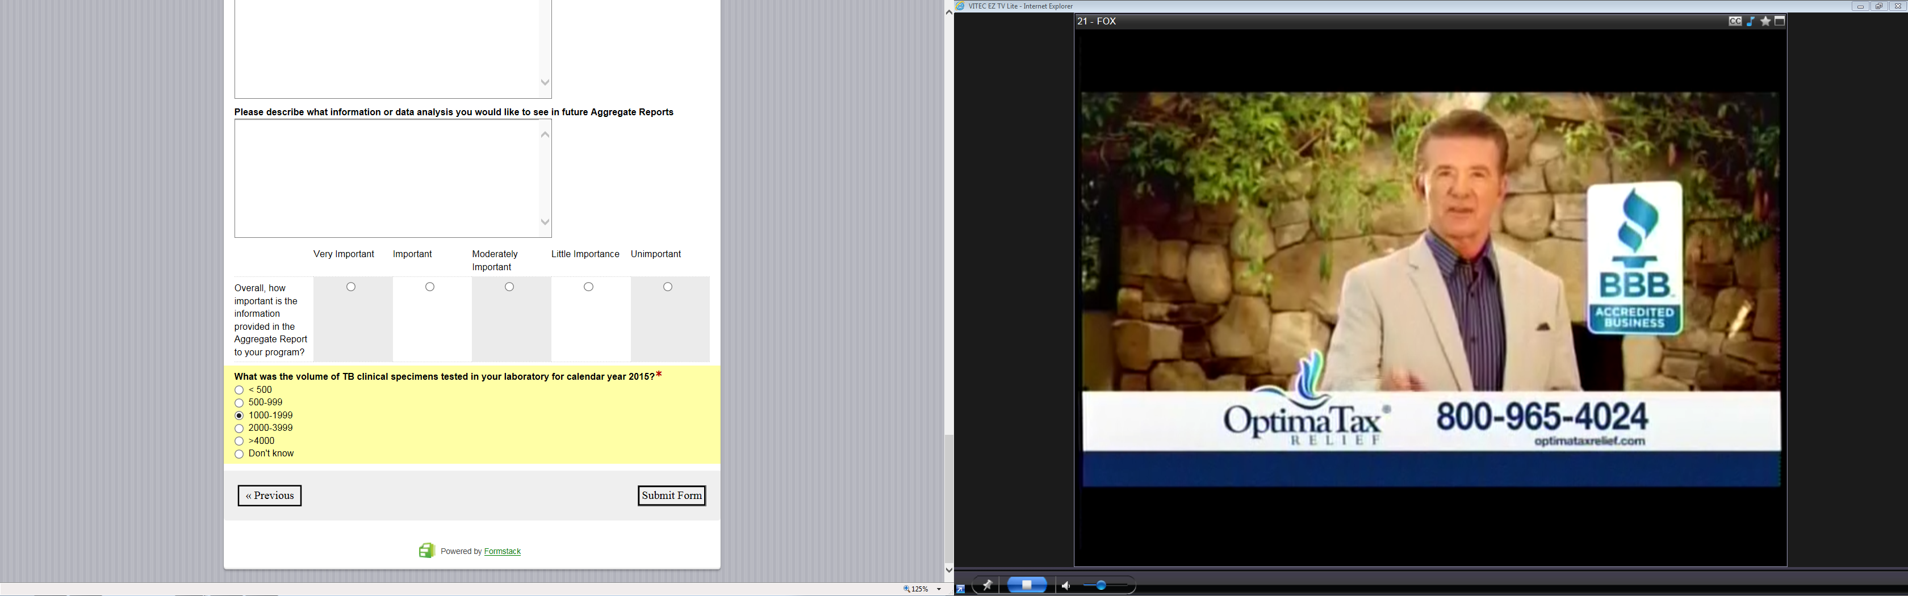Select the '500-999' volume option
Viewport: 1908px width, 596px height.
239,403
